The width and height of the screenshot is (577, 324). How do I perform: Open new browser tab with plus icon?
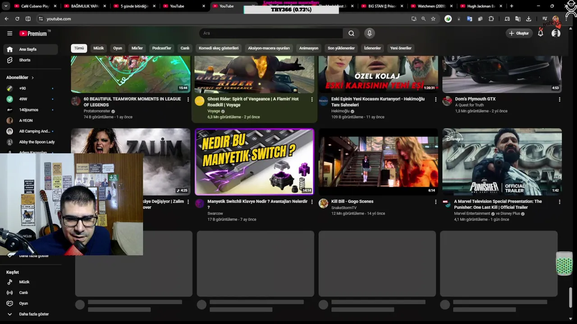coord(511,6)
